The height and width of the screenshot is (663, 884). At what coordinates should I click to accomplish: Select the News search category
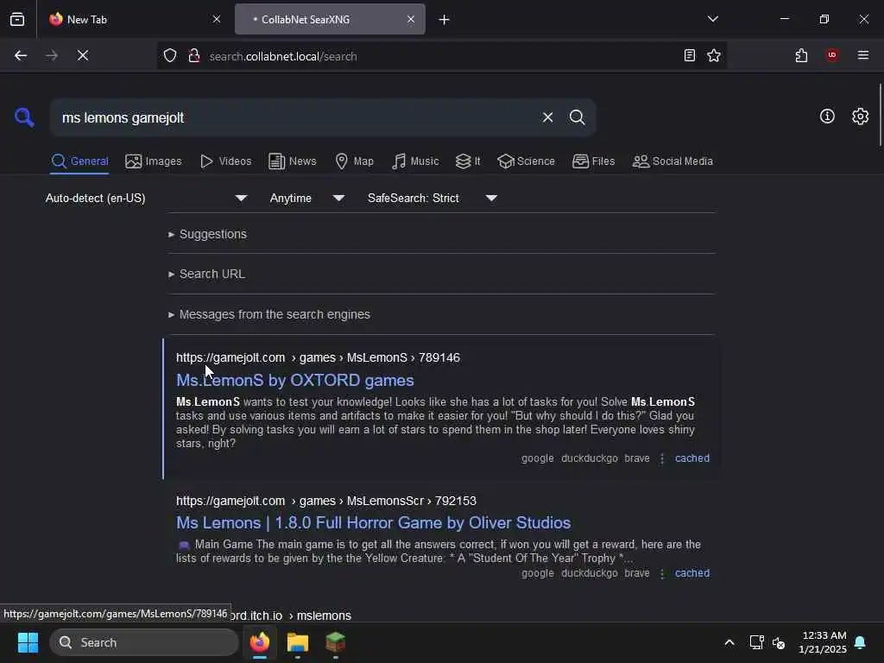292,161
